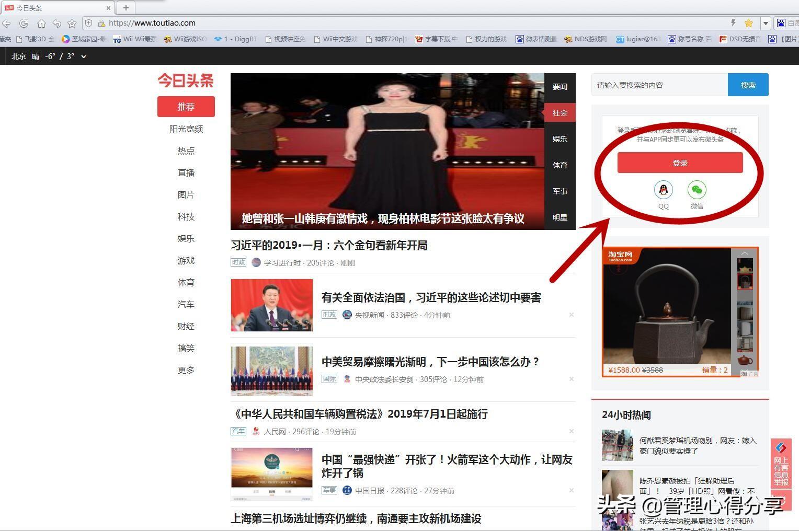Open the address bar dropdown arrow
This screenshot has height=531, width=799.
[766, 23]
